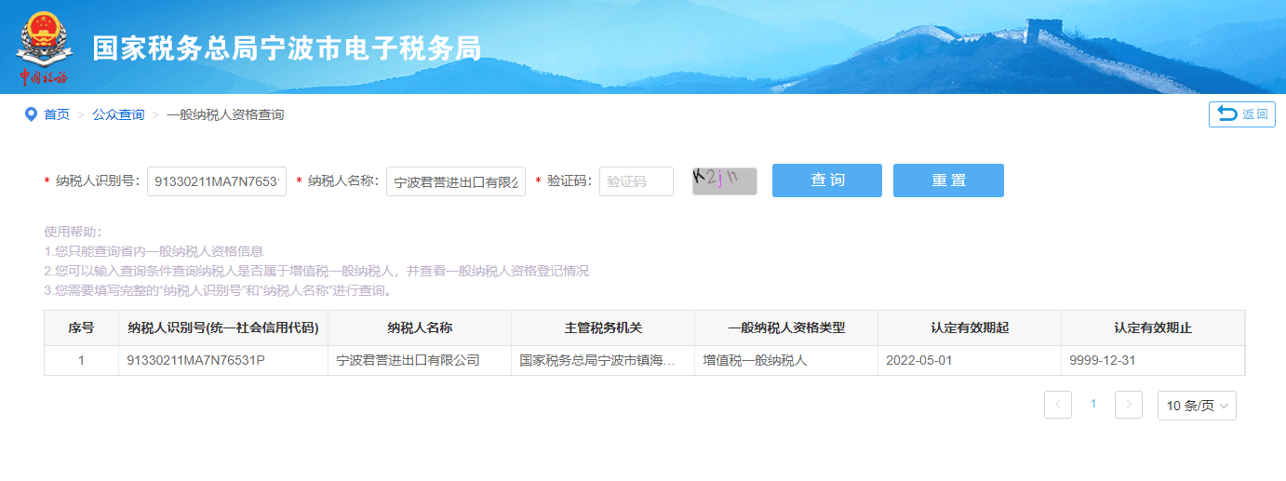The height and width of the screenshot is (481, 1286).
Task: Click the China Tax emblem logo
Action: (42, 47)
